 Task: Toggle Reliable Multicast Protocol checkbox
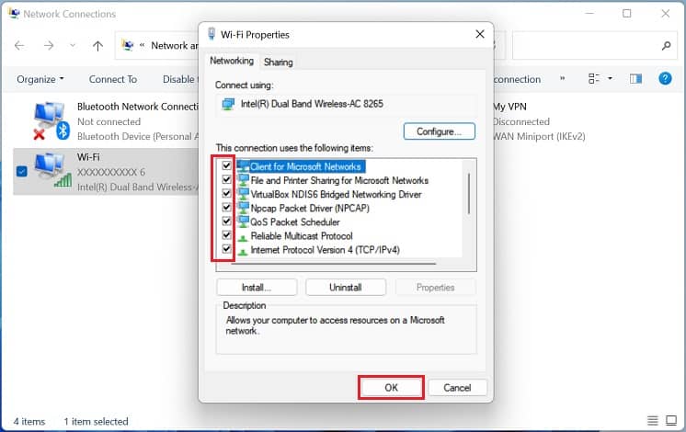pyautogui.click(x=226, y=235)
